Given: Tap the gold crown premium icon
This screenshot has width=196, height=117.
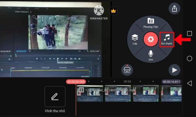Looking at the screenshot, I should pos(113,11).
